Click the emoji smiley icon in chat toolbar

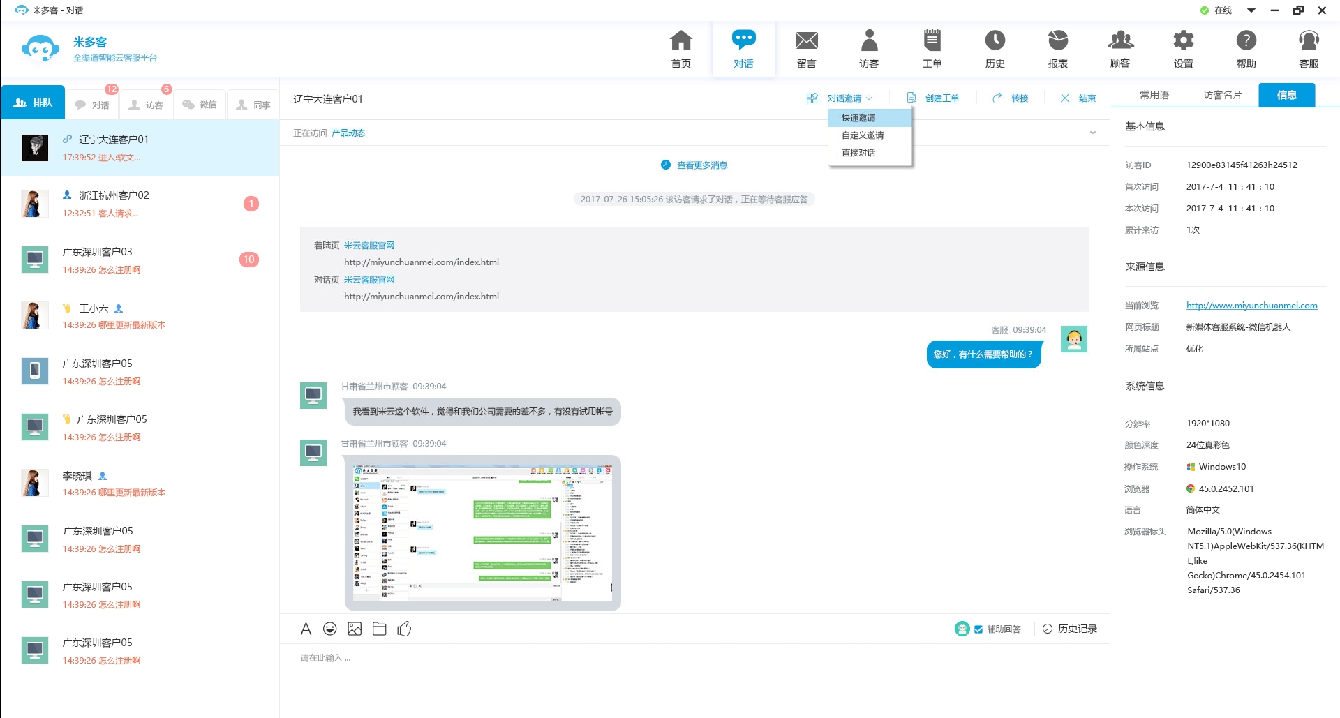click(330, 629)
